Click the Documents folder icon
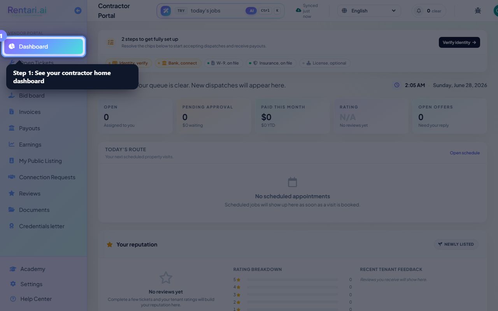498x311 pixels. pos(12,210)
